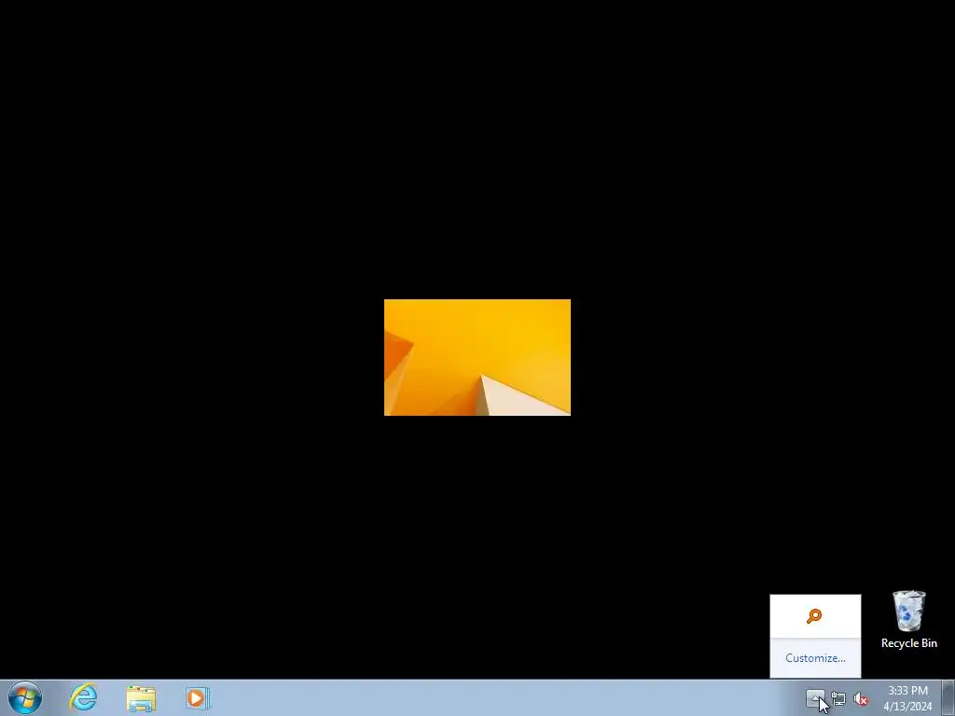Click the orange magnifier tray icon in the popup

pos(814,616)
